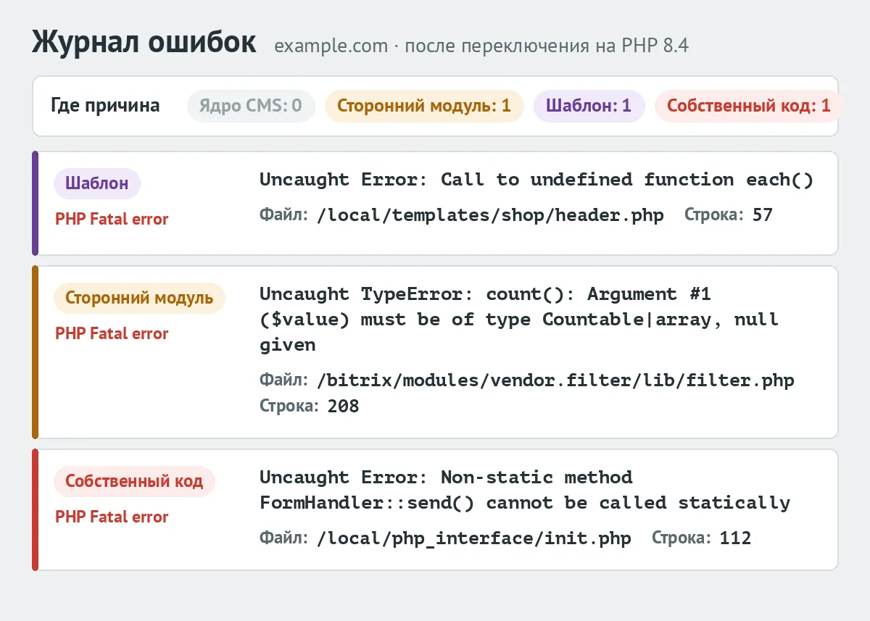Click "PHP Fatal error" under the Сторонний модуль badge
Image resolution: width=870 pixels, height=621 pixels.
pos(112,333)
